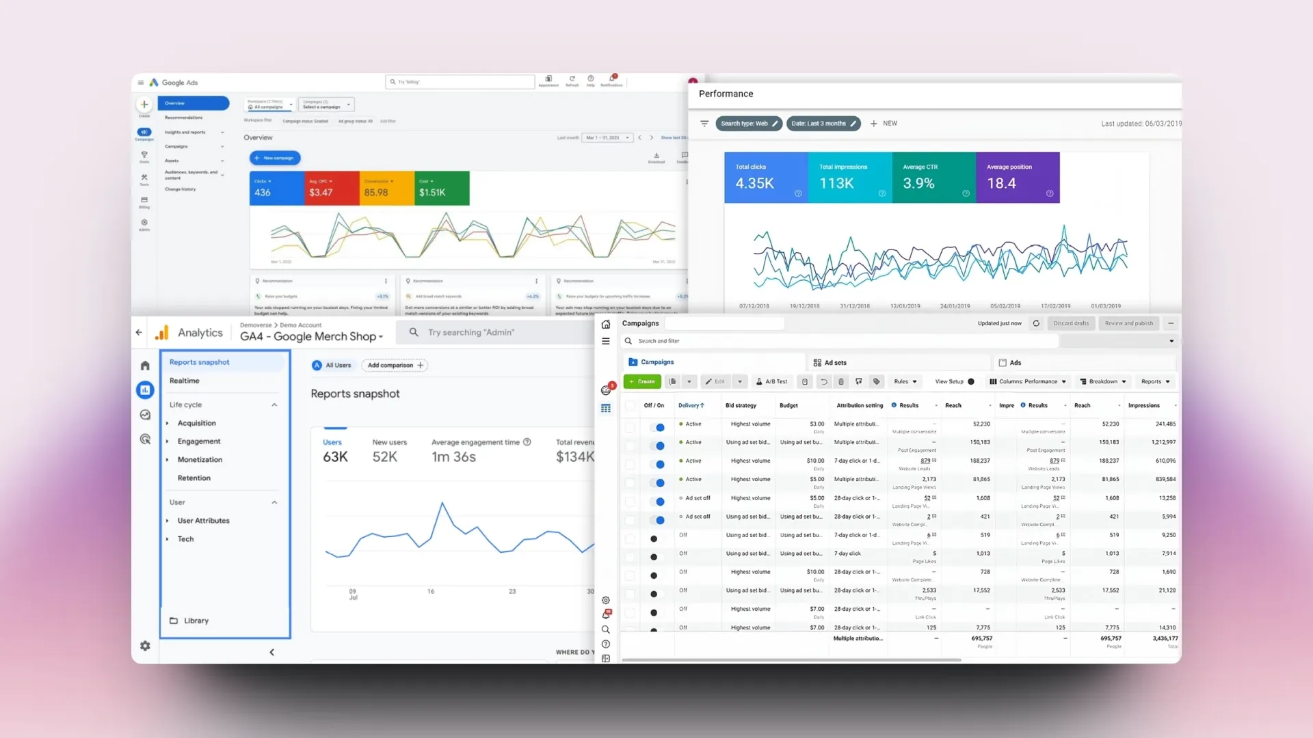Open the Breakdown dropdown in Ads Manager

coord(1103,381)
